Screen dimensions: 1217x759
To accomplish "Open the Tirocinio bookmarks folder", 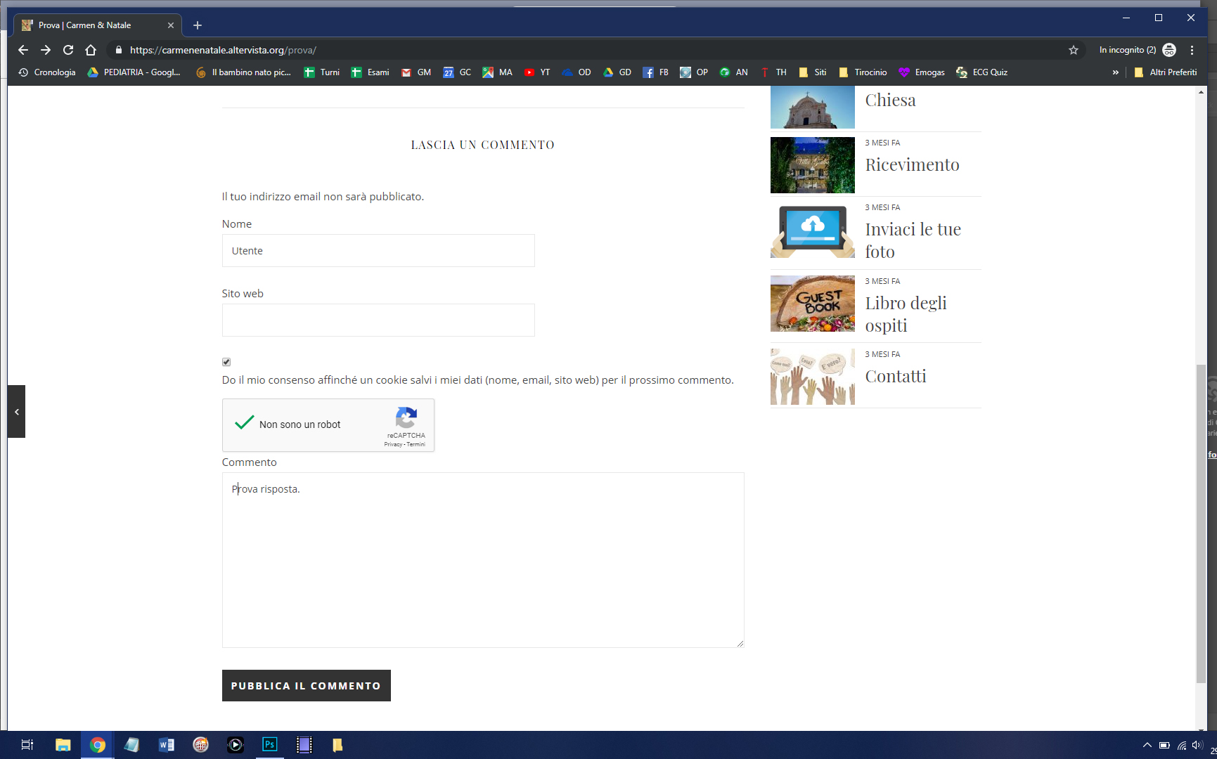I will (x=863, y=72).
